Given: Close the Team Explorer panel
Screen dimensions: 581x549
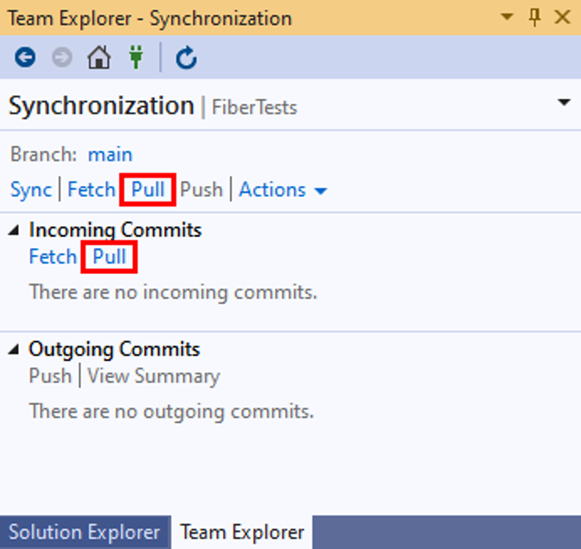Looking at the screenshot, I should point(562,17).
